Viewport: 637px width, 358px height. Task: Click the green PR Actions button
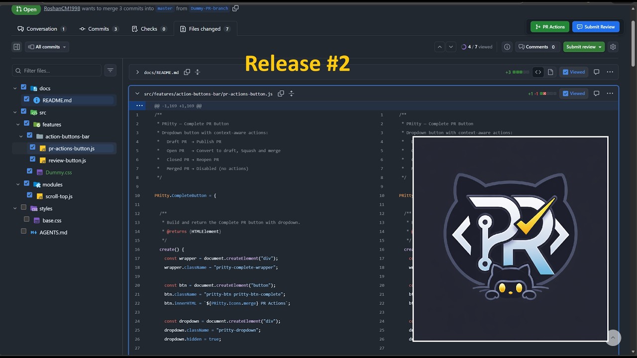(x=550, y=27)
